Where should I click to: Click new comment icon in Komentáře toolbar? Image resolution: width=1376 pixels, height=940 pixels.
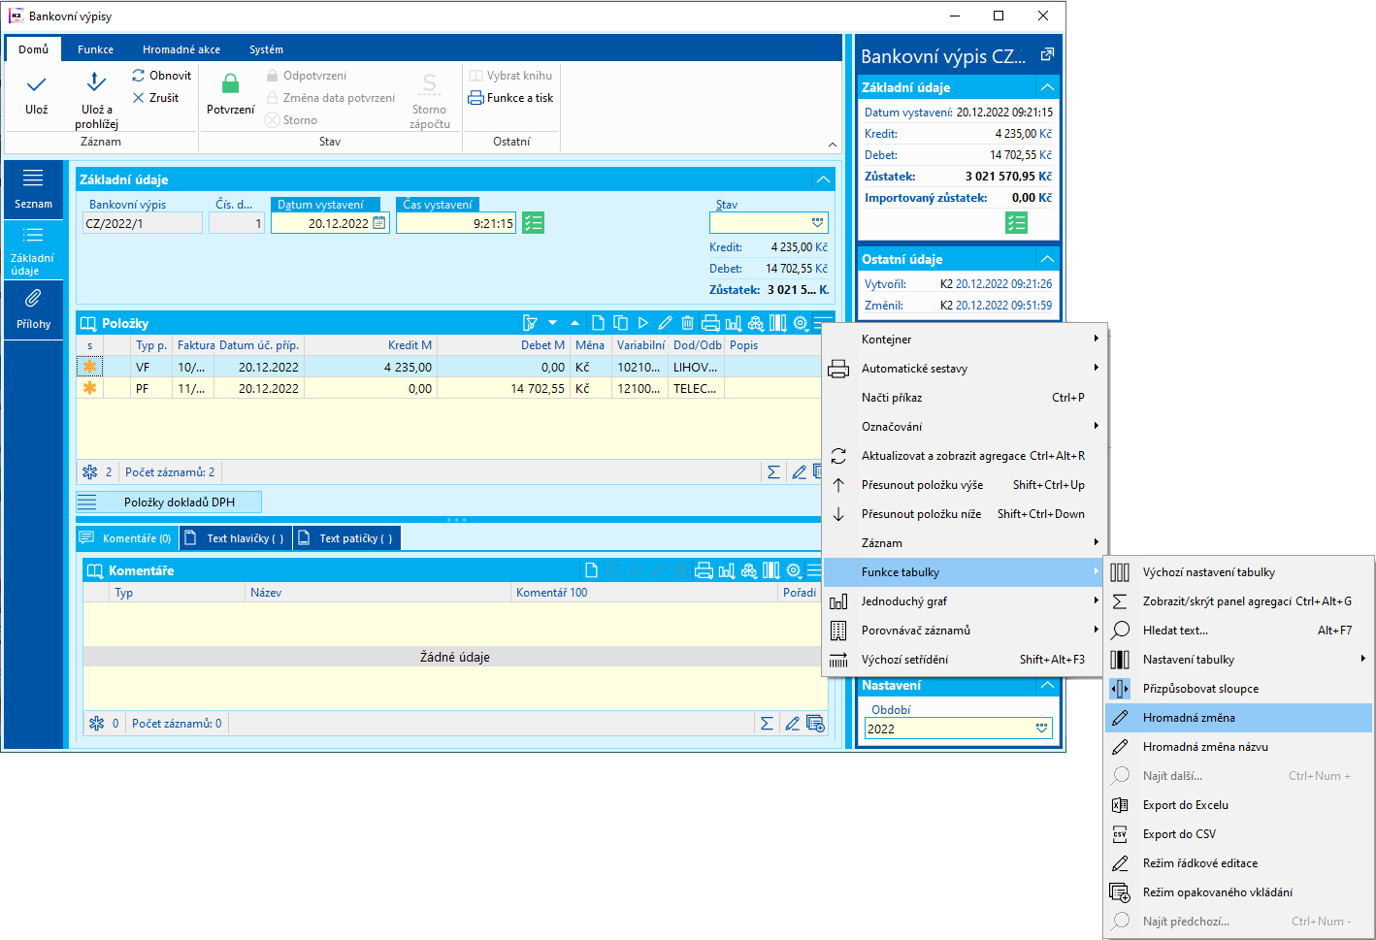(x=592, y=570)
